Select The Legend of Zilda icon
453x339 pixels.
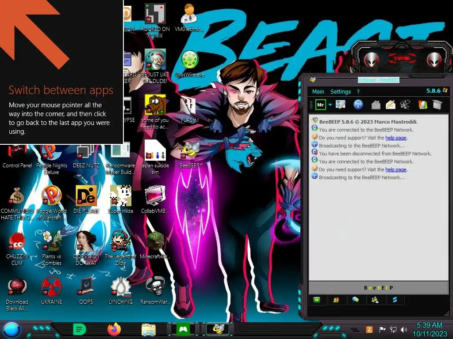(120, 248)
